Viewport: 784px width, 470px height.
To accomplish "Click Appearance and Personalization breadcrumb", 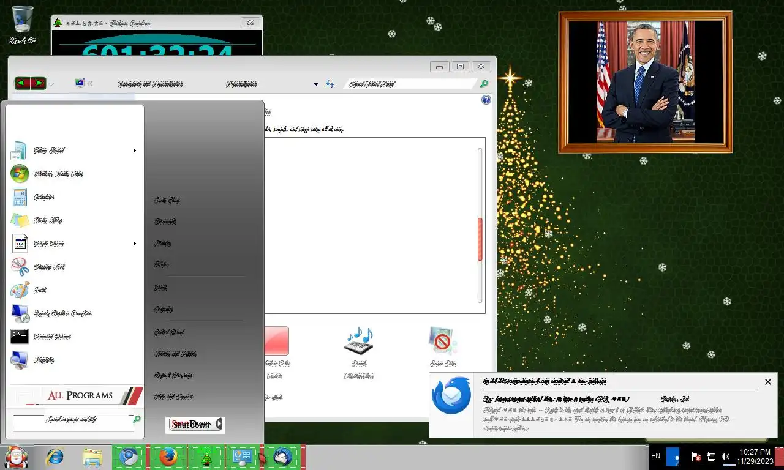I will (150, 84).
